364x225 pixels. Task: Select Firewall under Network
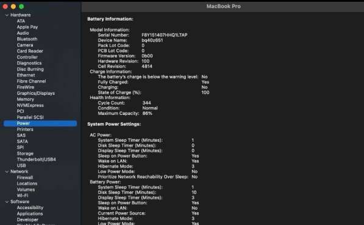click(25, 178)
